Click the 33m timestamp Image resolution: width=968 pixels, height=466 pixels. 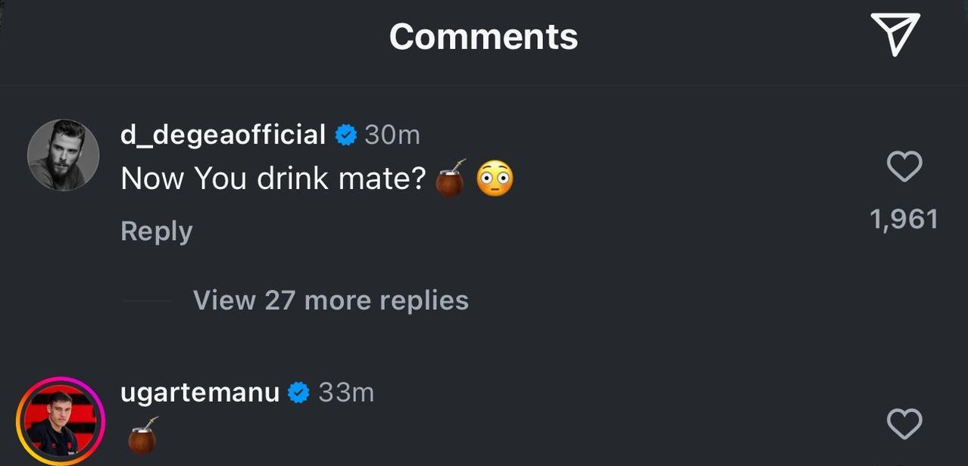click(x=346, y=393)
